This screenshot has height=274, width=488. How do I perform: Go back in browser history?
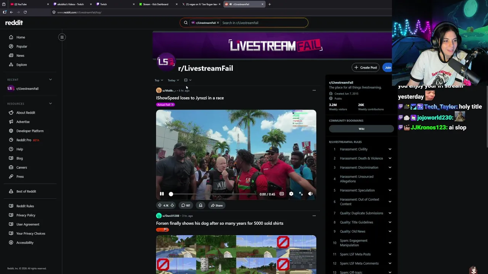click(11, 12)
